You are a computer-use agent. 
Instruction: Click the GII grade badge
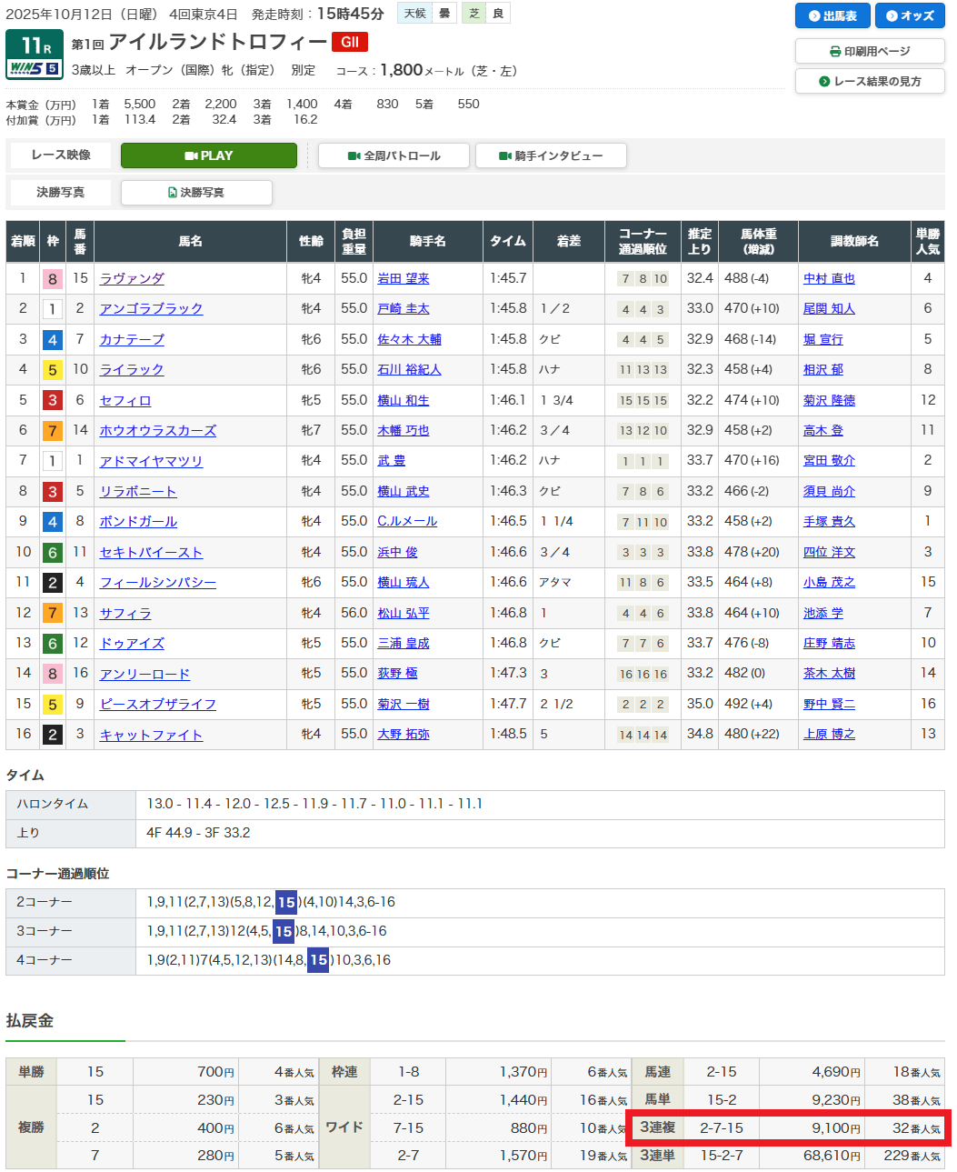coord(349,42)
